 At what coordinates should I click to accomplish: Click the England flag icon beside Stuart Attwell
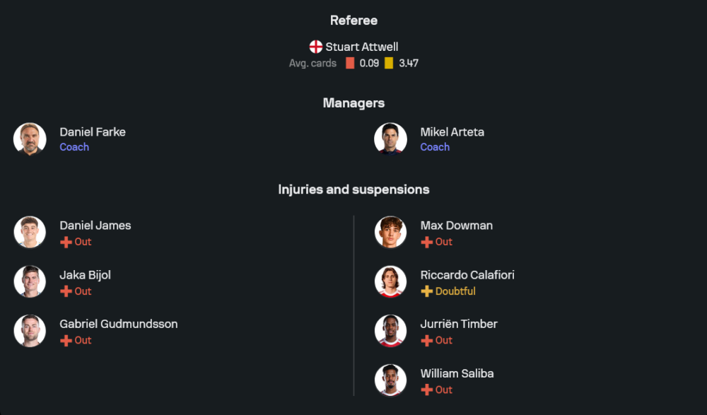point(316,47)
